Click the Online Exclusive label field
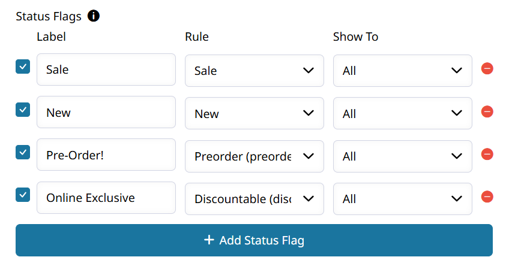518x266 pixels. coord(106,198)
